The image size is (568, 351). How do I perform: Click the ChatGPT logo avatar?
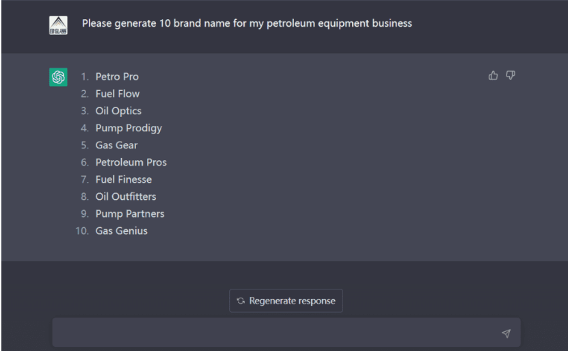click(58, 77)
